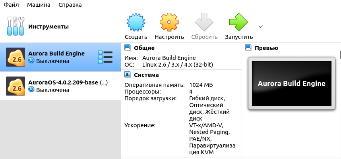This screenshot has height=159, width=341.
Task: Open the Файл menu
Action: (x=12, y=5)
